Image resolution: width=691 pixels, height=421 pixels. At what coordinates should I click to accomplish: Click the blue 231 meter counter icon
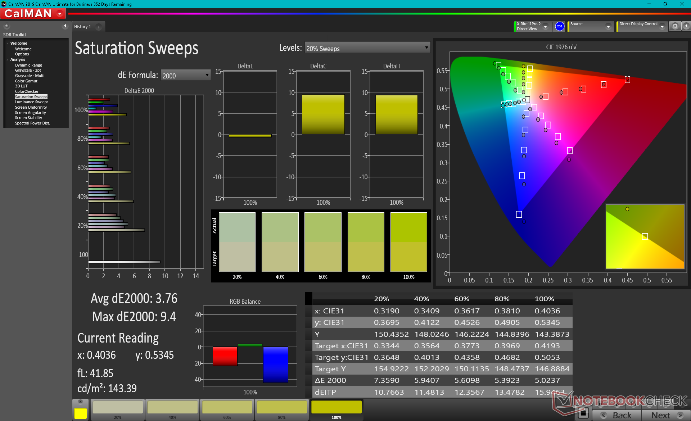tap(559, 26)
